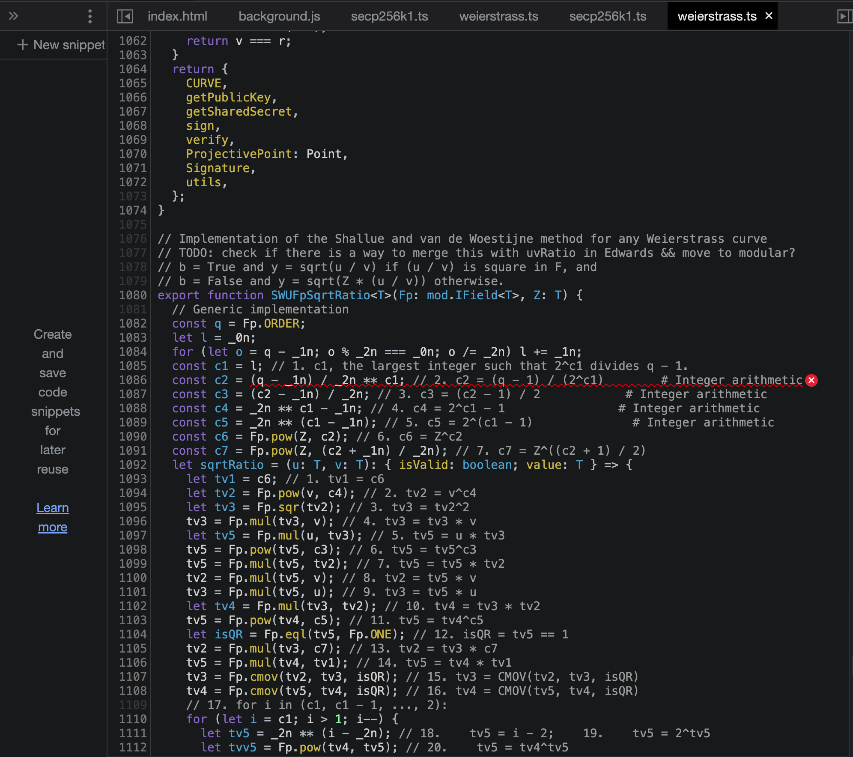
Task: Click isQR variable declaration on line 1104
Action: coord(229,634)
